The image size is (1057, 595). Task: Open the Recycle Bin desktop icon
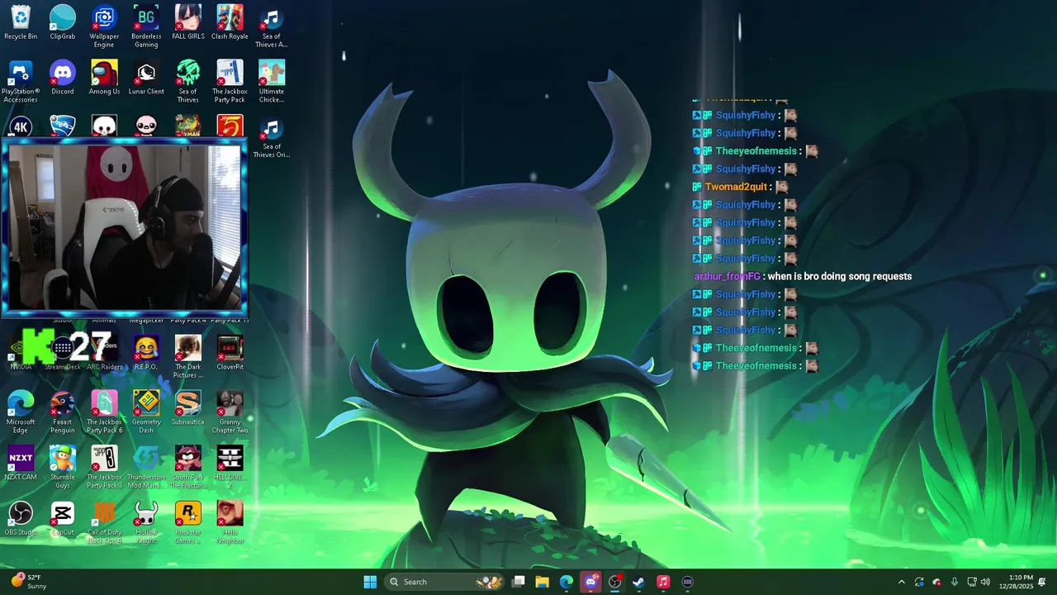21,22
